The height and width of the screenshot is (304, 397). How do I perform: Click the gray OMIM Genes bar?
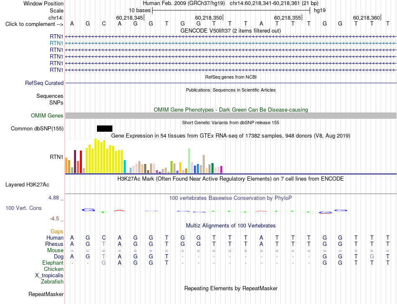pyautogui.click(x=231, y=116)
